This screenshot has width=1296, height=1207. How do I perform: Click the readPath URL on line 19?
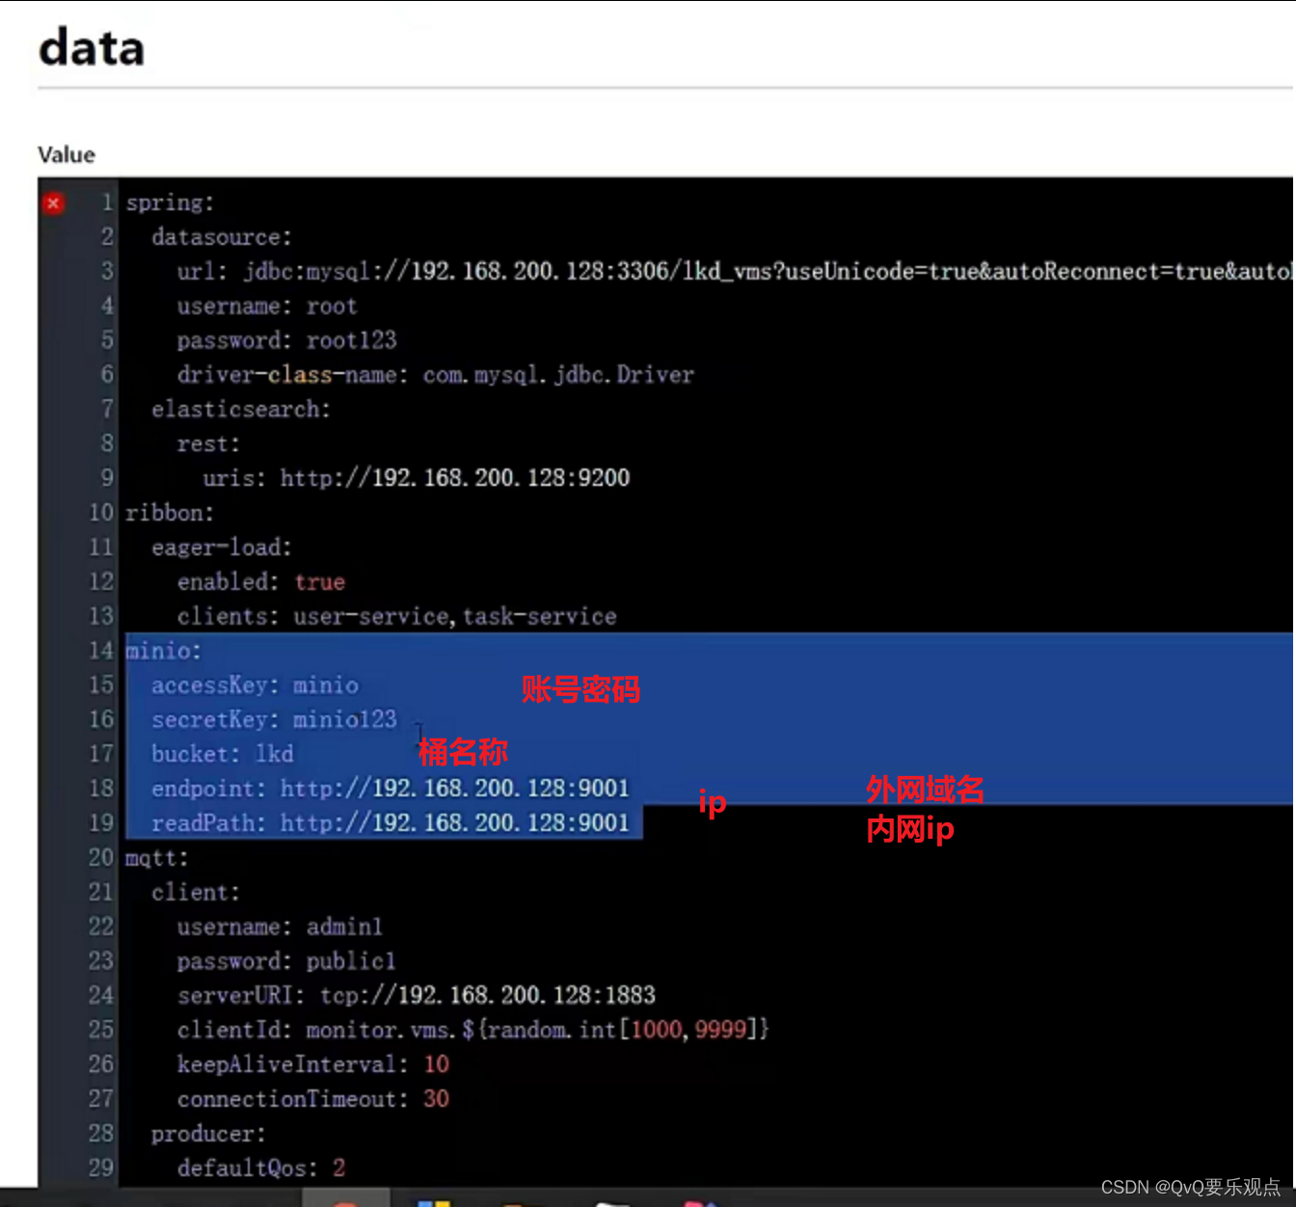point(454,823)
